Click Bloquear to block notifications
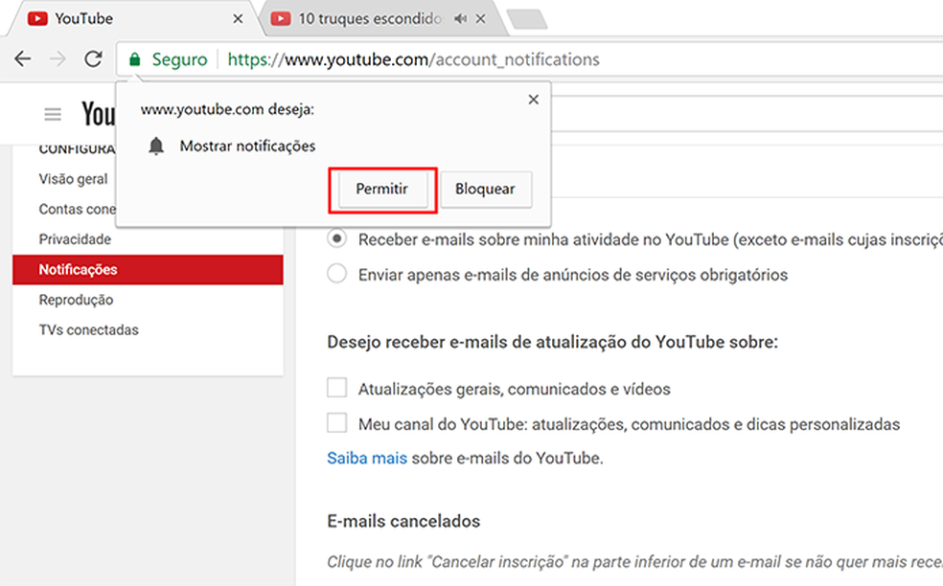 (x=486, y=190)
